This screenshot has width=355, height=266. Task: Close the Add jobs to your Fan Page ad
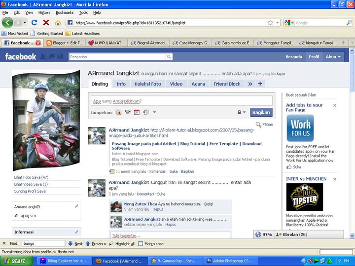point(335,105)
